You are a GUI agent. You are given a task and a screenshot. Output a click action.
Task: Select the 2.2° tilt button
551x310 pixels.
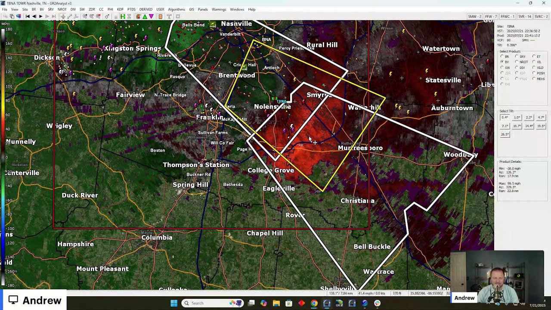529,118
